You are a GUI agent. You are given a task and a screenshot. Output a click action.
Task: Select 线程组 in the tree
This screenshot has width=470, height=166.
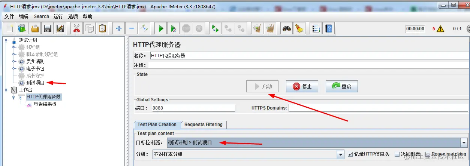[x=33, y=47]
